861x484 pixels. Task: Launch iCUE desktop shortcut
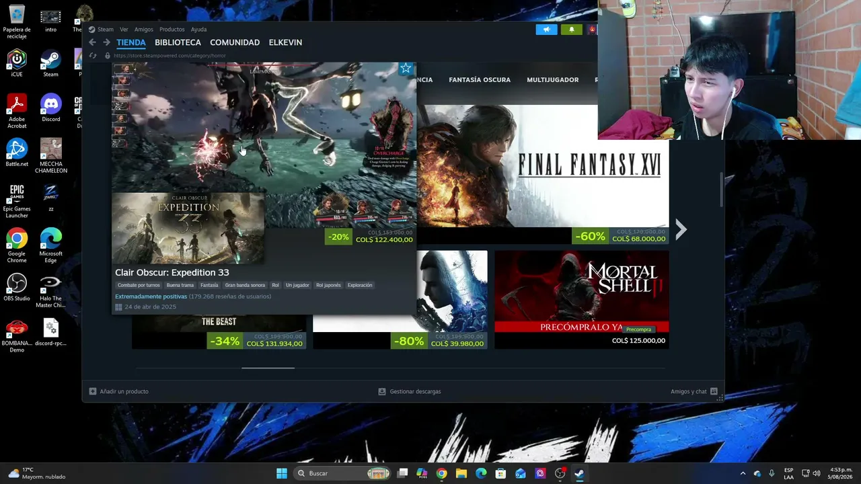[x=17, y=63]
